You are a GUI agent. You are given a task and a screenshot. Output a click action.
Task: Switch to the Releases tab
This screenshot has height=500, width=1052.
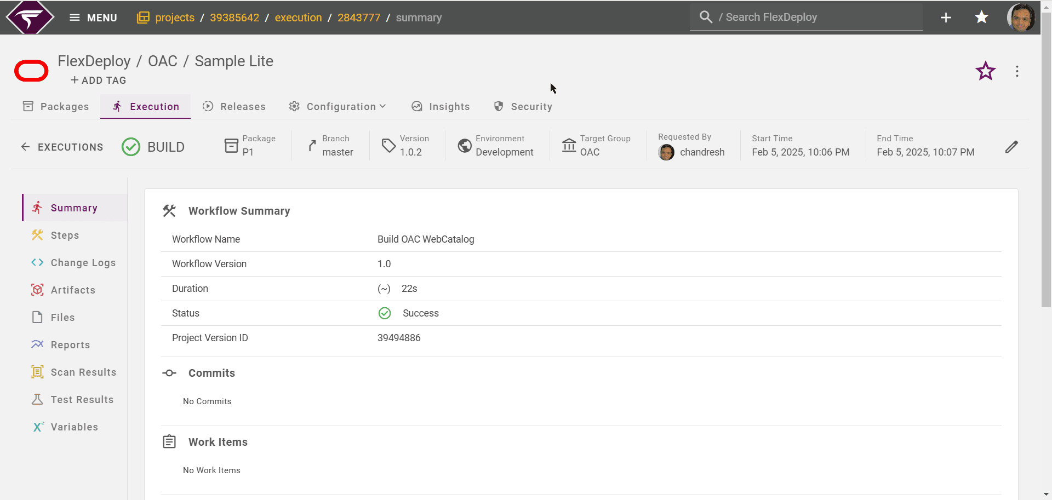[x=234, y=107]
